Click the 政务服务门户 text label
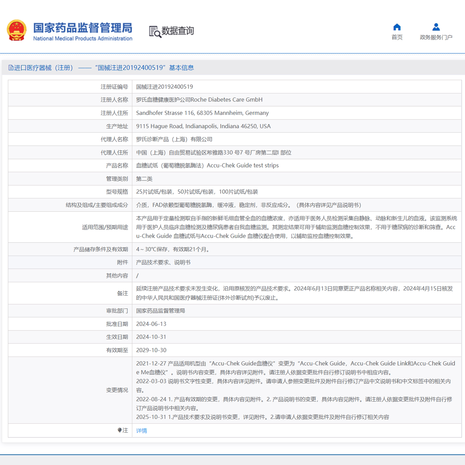 click(x=436, y=37)
